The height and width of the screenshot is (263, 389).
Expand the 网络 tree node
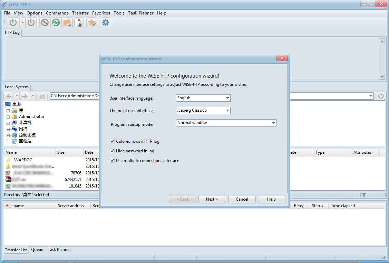coord(8,129)
